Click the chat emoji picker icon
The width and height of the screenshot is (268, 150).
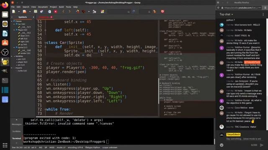coord(222,145)
